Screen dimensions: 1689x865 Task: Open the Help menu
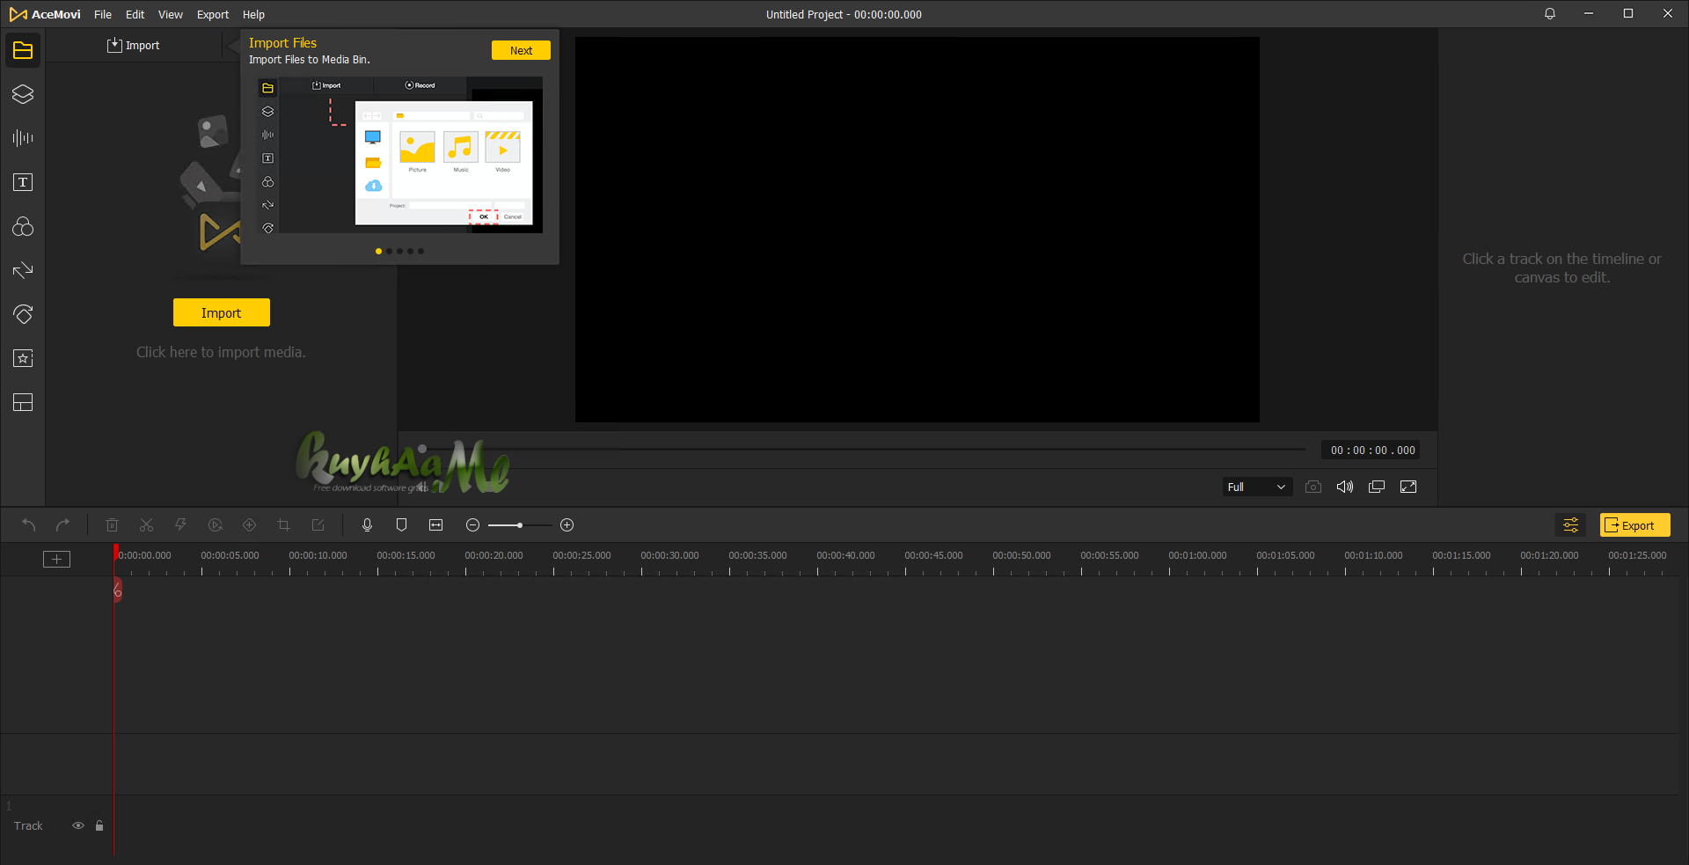(x=253, y=14)
